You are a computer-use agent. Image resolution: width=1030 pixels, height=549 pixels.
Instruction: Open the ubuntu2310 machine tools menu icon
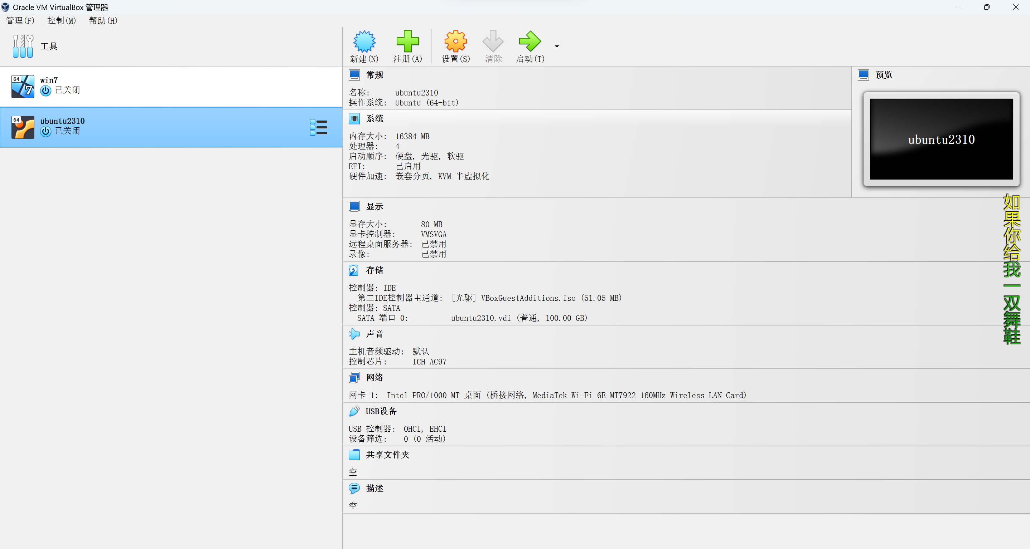tap(319, 127)
